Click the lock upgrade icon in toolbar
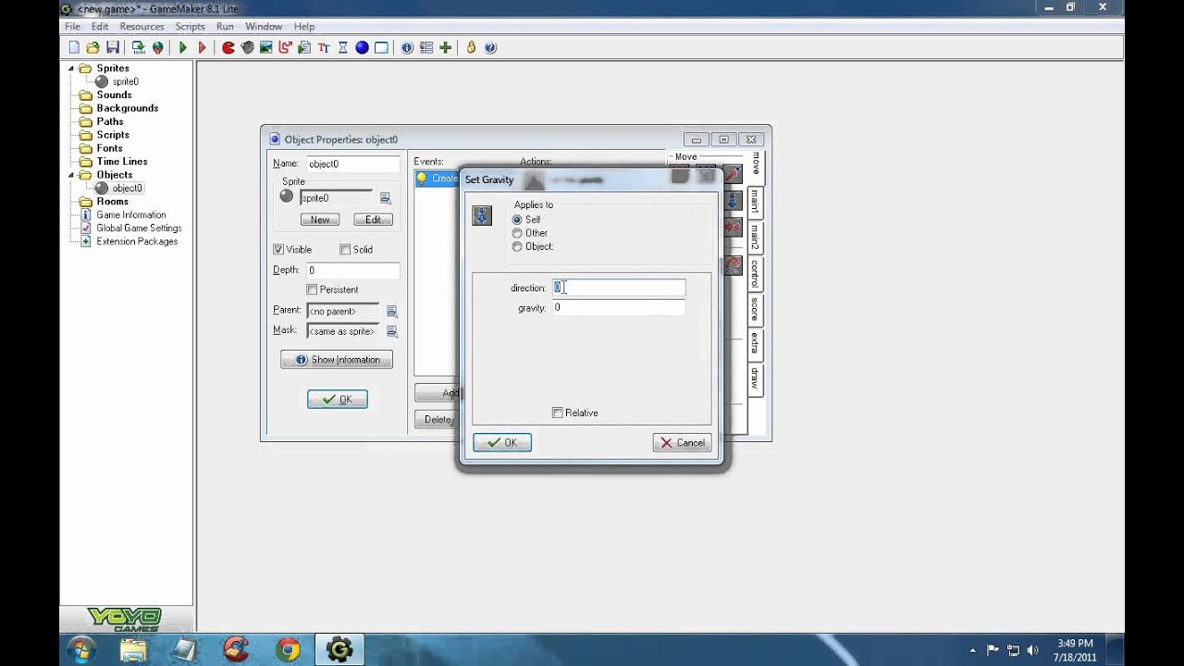 [471, 47]
